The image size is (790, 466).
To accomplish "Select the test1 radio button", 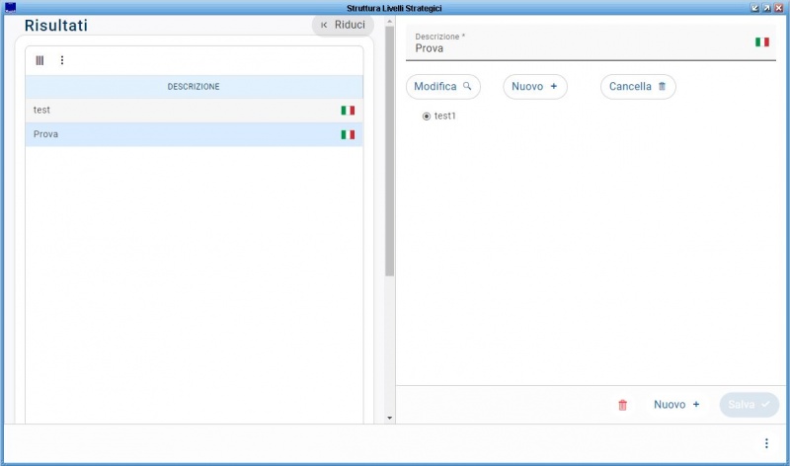I will click(427, 116).
